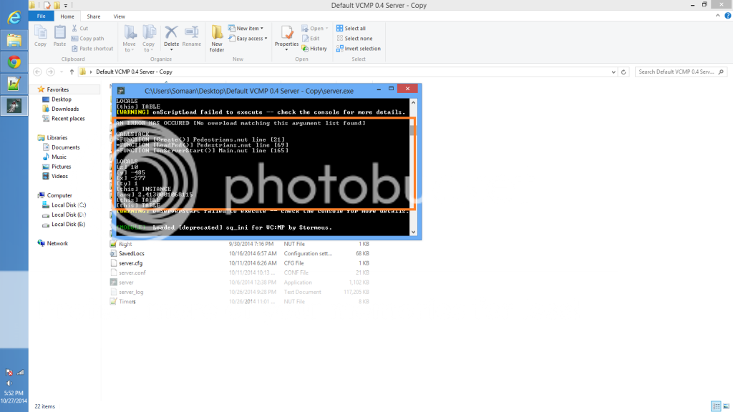
Task: Open the Easy access dropdown
Action: [248, 39]
